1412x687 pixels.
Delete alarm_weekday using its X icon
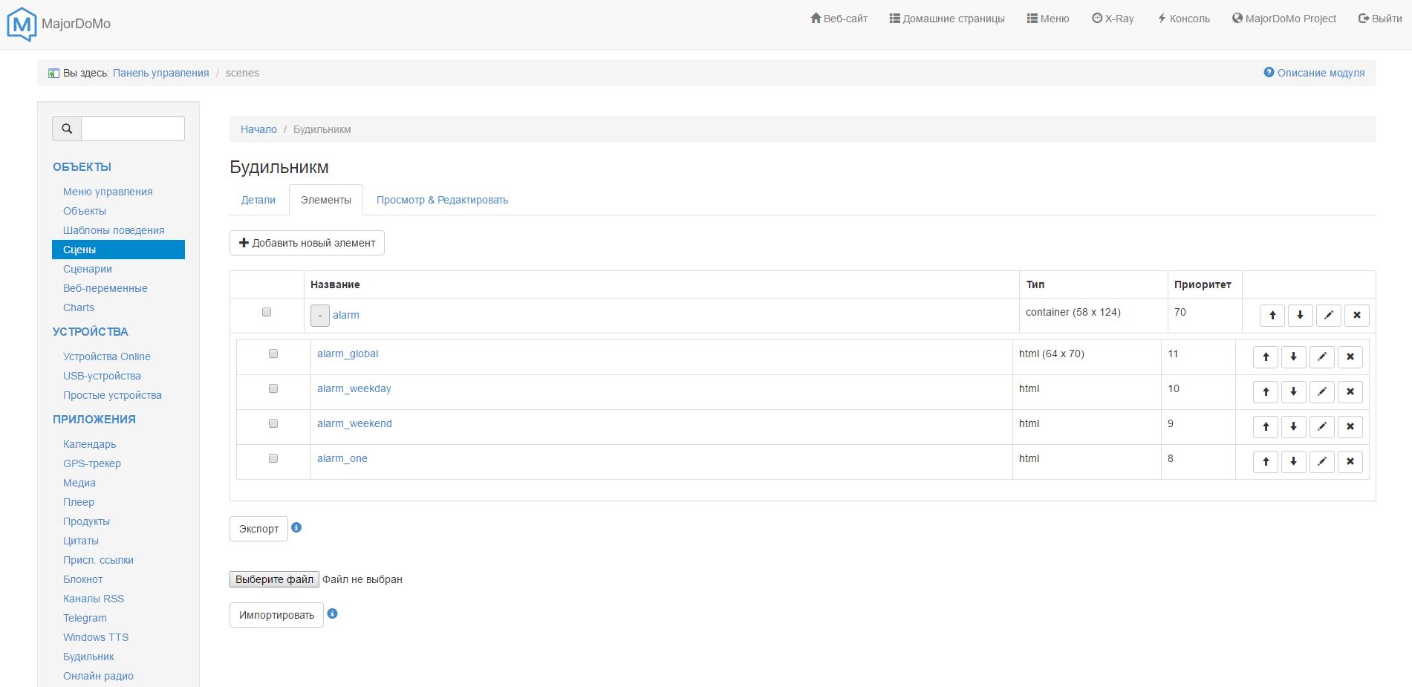1350,392
